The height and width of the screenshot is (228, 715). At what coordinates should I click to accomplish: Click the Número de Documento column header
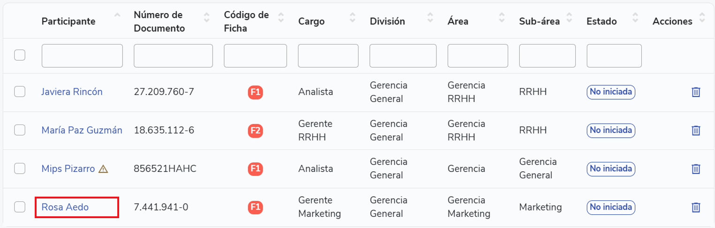159,22
